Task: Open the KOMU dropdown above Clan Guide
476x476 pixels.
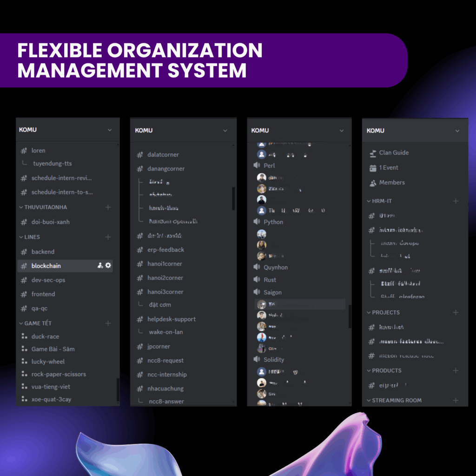Action: 457,131
